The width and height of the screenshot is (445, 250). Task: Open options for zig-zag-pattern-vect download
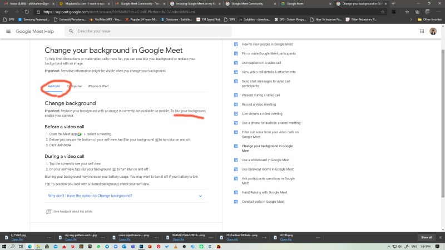103,238
